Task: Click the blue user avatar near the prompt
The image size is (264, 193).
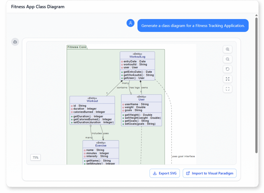Action: pyautogui.click(x=130, y=23)
